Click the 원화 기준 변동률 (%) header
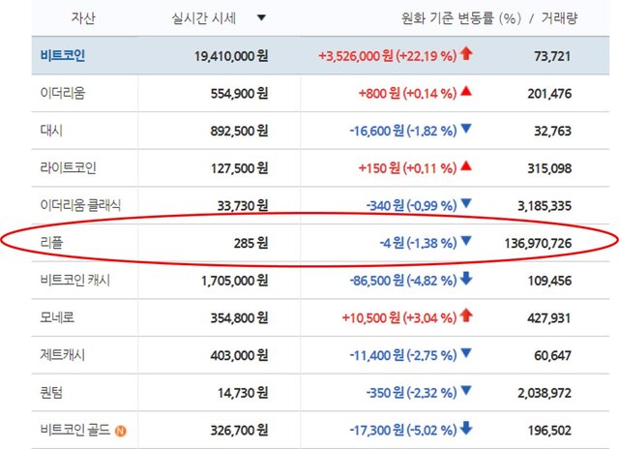The height and width of the screenshot is (449, 619). (x=461, y=17)
